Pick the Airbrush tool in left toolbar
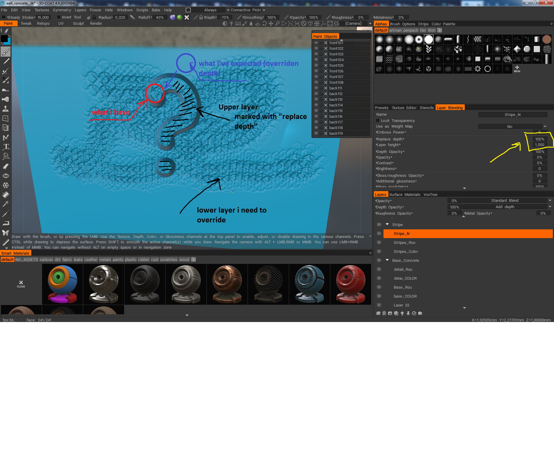The image size is (554, 452). tap(6, 71)
